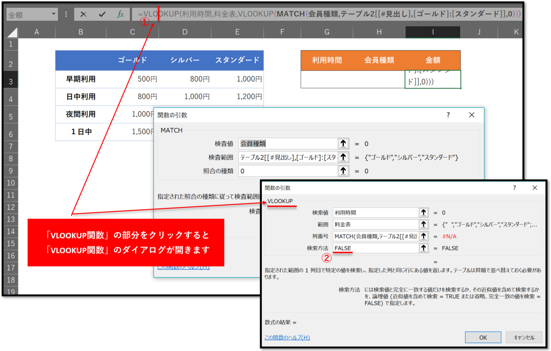The width and height of the screenshot is (551, 351).
Task: Click VLOOKUP 列番号 input with MATCH formula
Action: coord(376,236)
